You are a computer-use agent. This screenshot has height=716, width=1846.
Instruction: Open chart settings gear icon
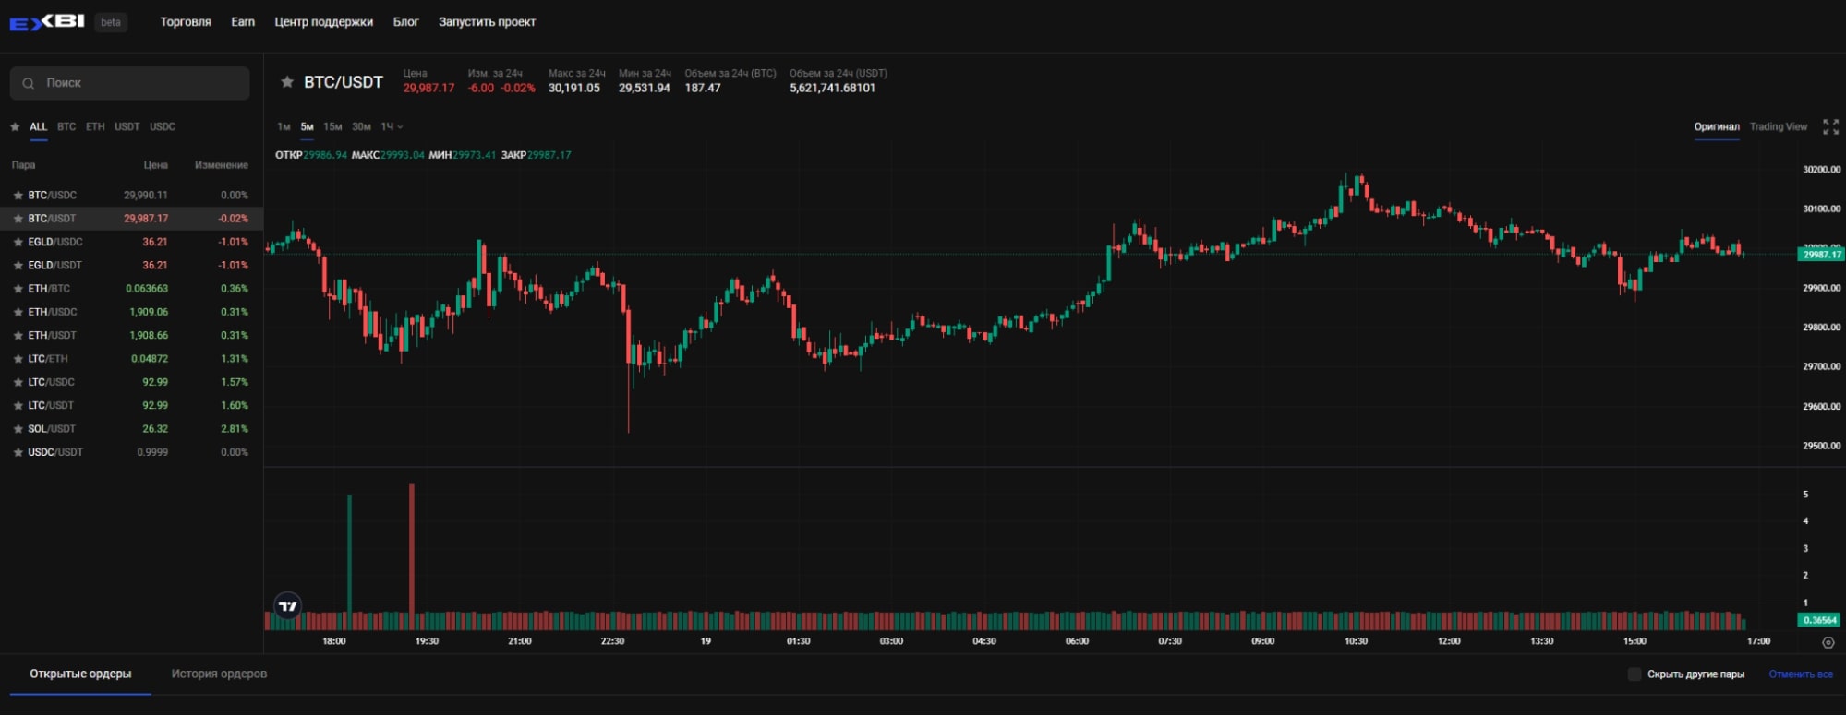[x=1828, y=642]
